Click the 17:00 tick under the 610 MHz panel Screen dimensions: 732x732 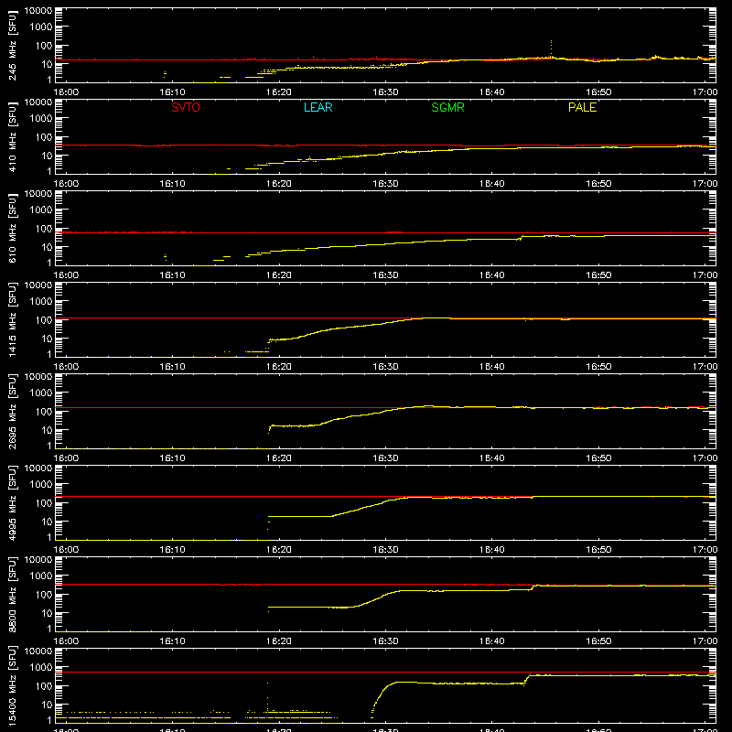705,275
